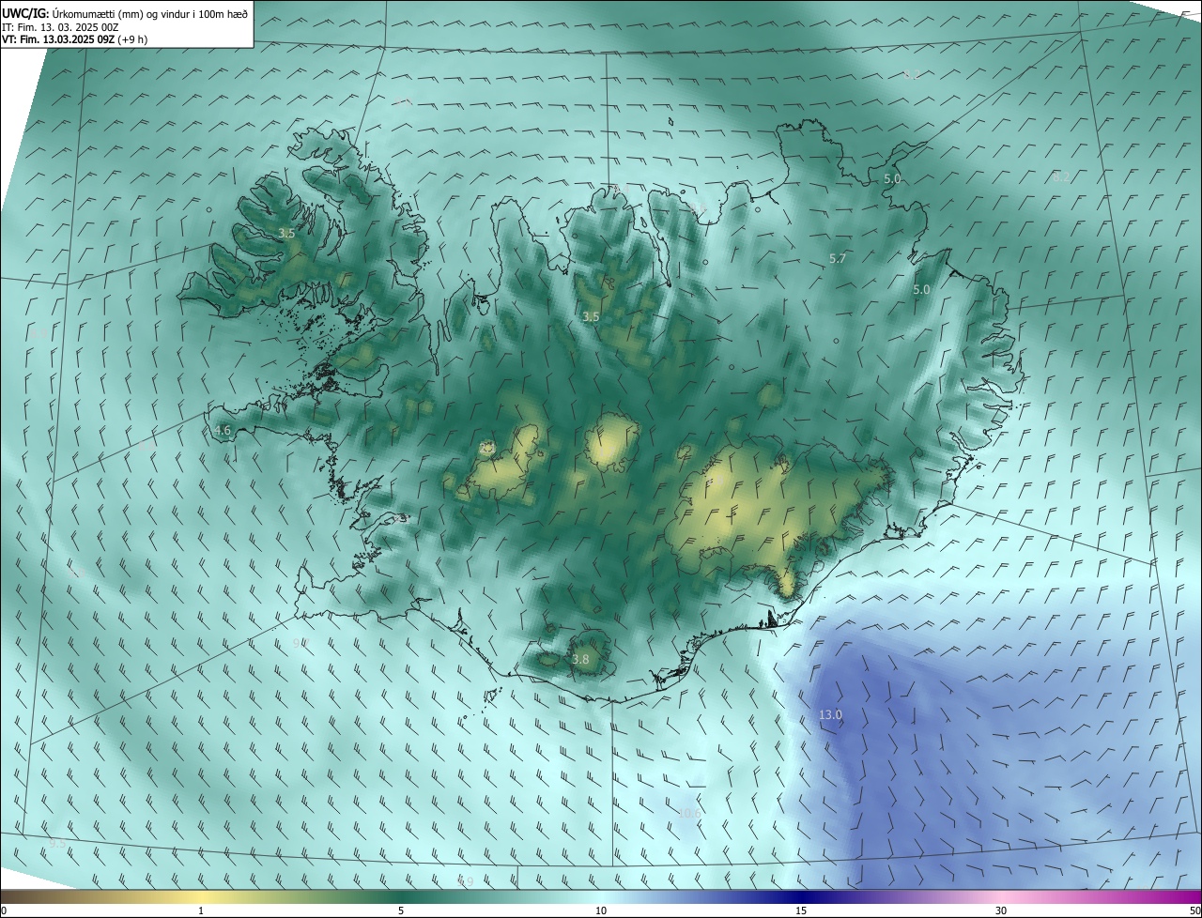This screenshot has height=918, width=1202.
Task: Click the '1' tick on the color scale
Action: (201, 910)
